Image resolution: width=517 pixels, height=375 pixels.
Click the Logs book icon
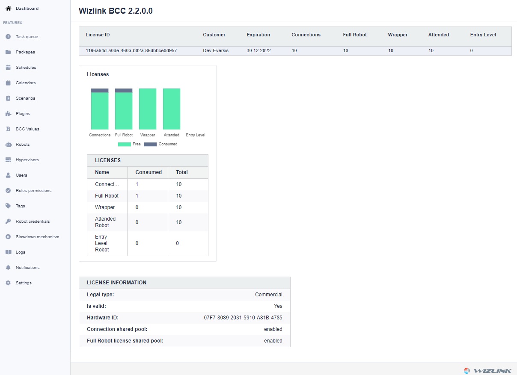coord(8,252)
